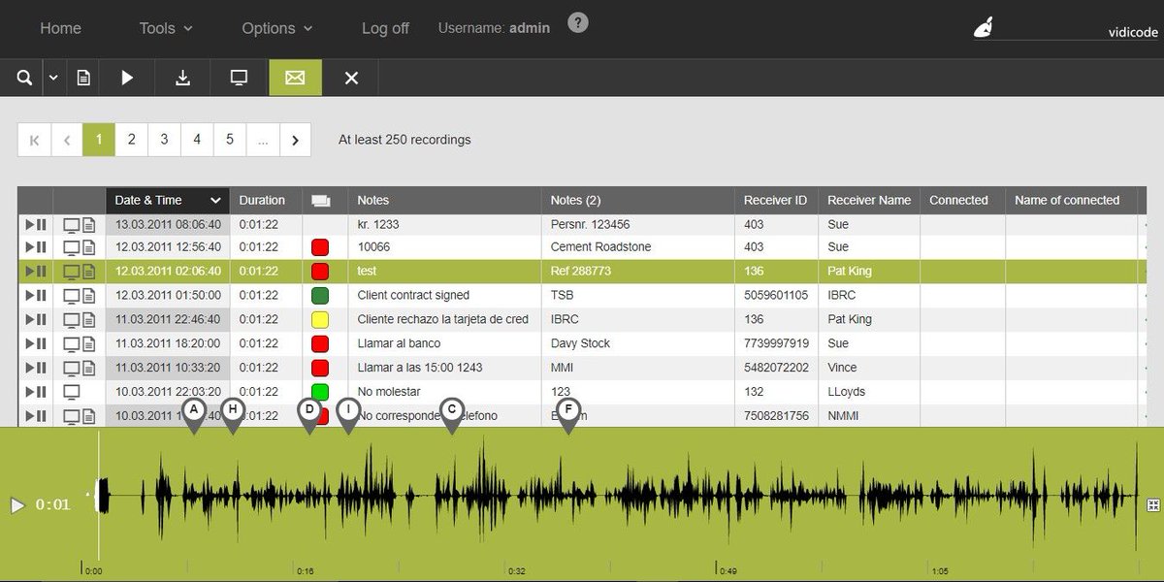The image size is (1164, 582).
Task: Click the X delete icon in the toolbar
Action: pos(351,78)
